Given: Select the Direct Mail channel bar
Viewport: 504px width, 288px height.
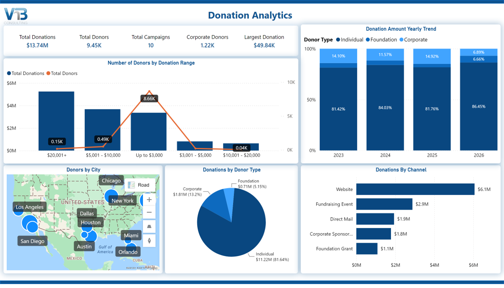Looking at the screenshot, I should [x=375, y=219].
